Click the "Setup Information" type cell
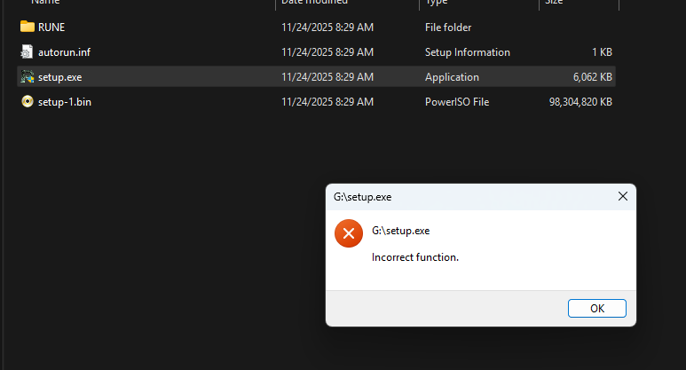 467,52
